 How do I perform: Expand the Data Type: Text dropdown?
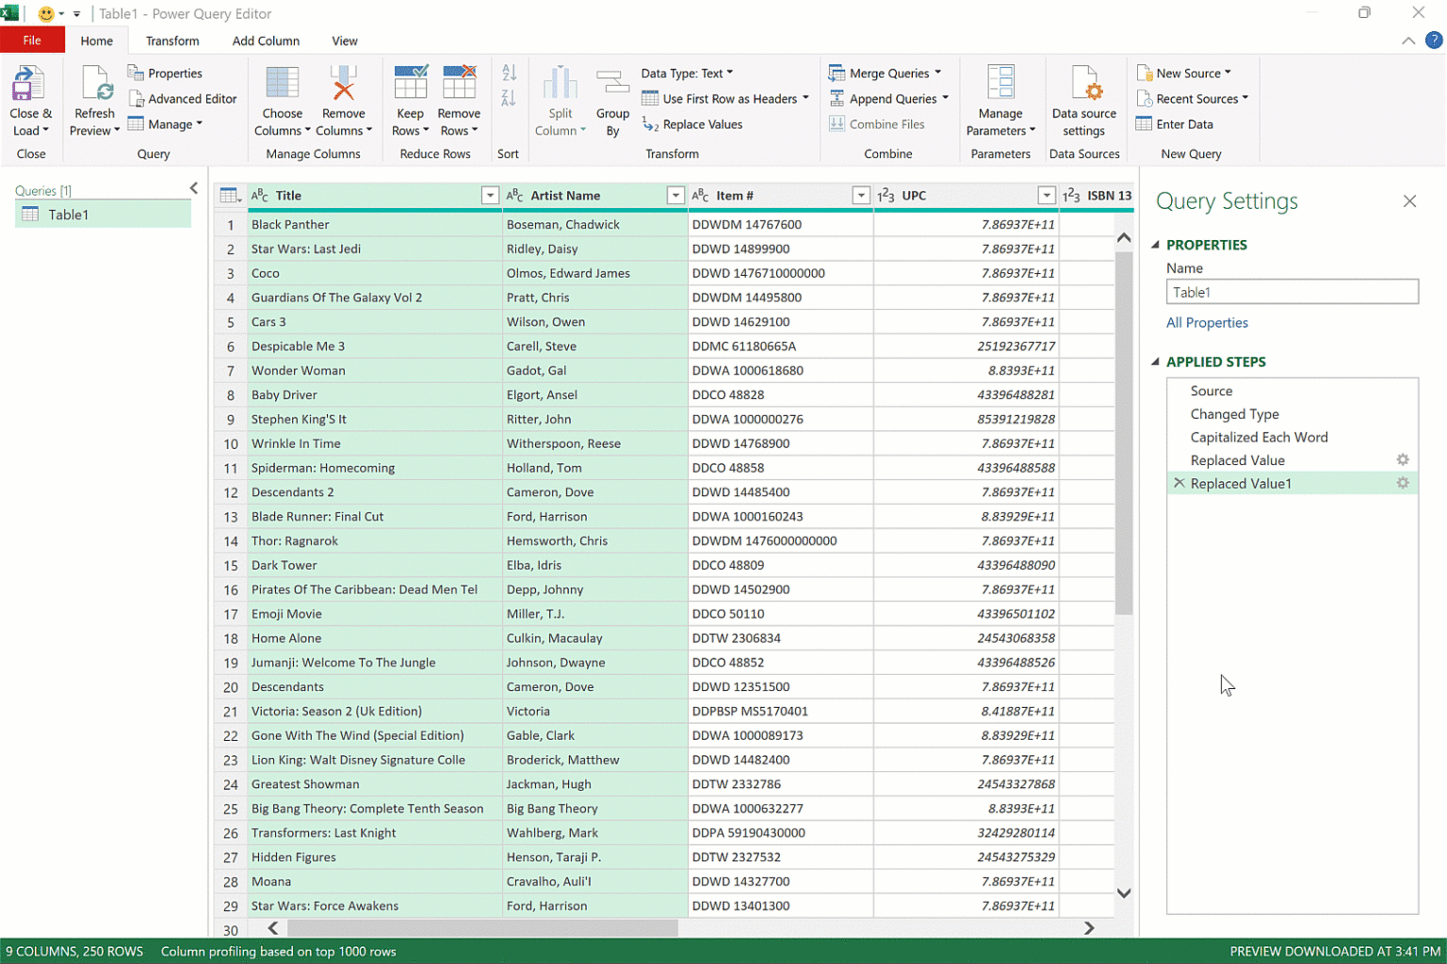(729, 73)
